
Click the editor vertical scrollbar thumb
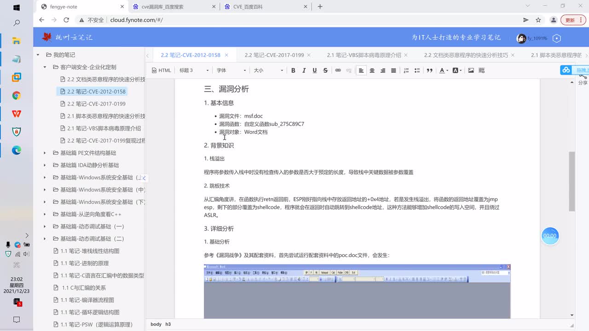572,181
